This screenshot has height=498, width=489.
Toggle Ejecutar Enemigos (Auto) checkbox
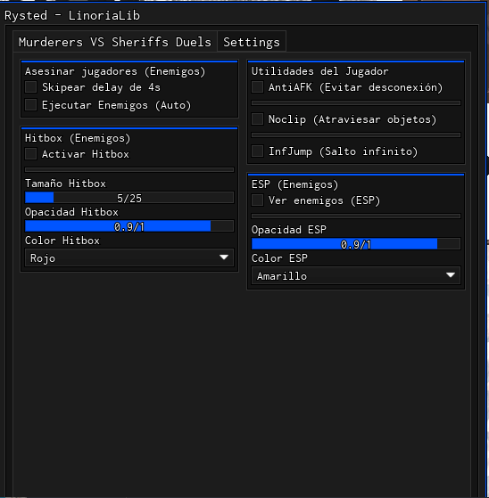[x=31, y=105]
